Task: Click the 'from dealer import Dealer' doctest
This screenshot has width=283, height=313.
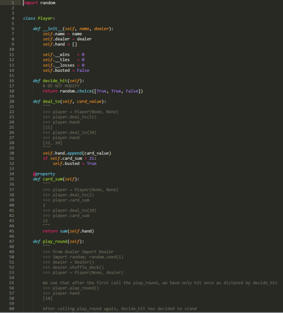Action: click(x=78, y=252)
